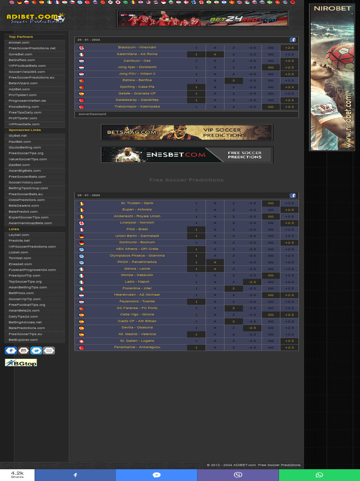The height and width of the screenshot is (481, 360).
Task: Open the BettingAdvices.net link
Action: tap(25, 322)
